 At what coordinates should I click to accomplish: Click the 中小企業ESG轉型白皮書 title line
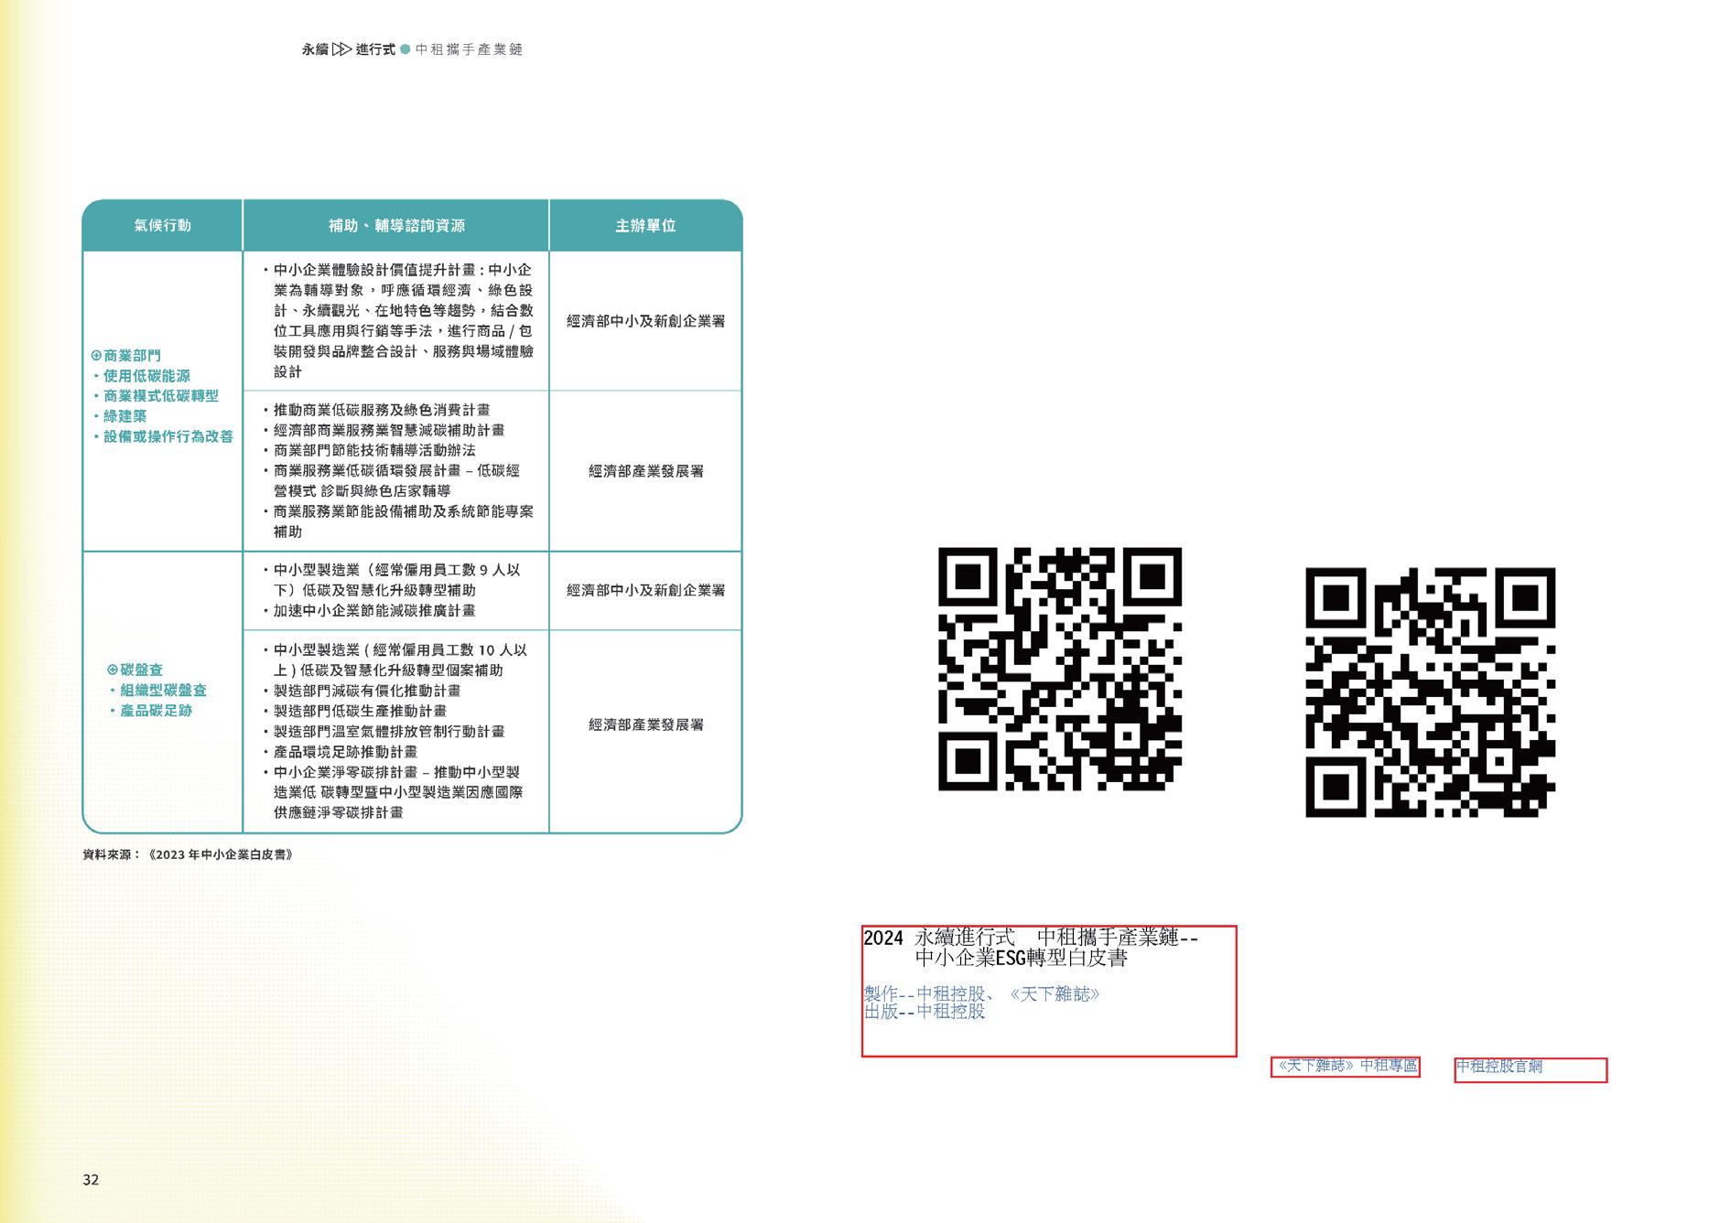(1021, 959)
